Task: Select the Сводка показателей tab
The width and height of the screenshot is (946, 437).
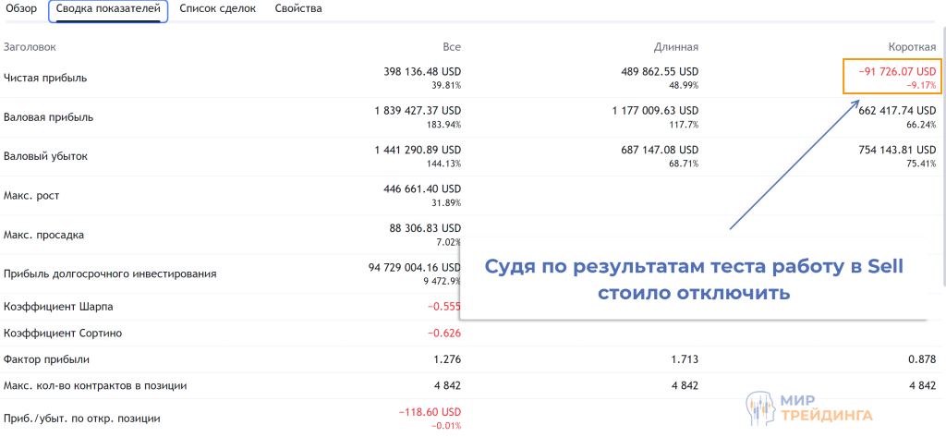Action: [x=108, y=9]
